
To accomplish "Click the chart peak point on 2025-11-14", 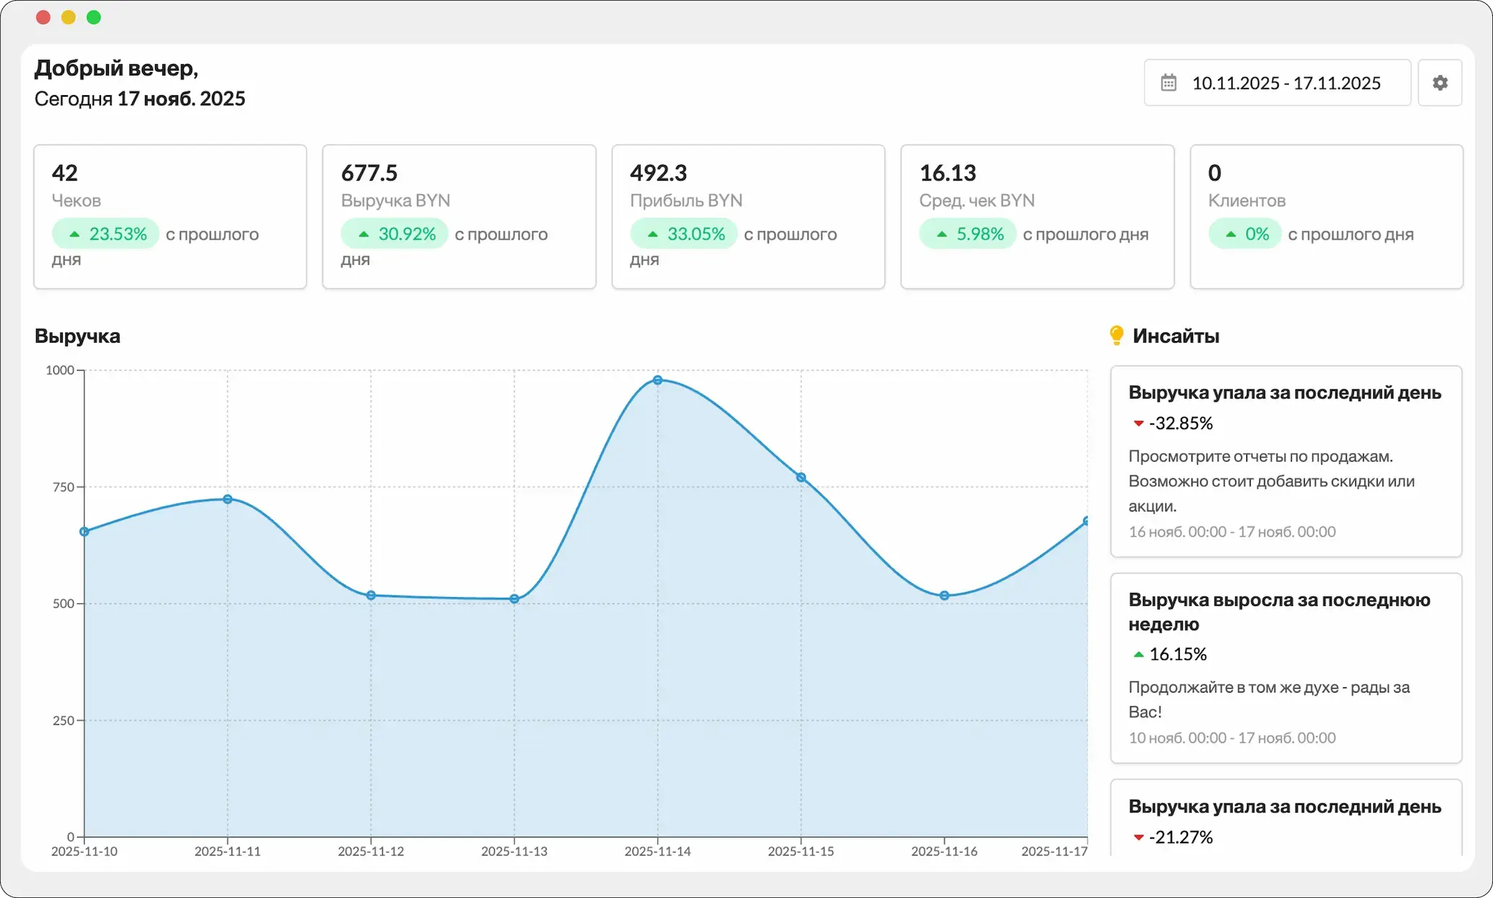I will point(658,380).
